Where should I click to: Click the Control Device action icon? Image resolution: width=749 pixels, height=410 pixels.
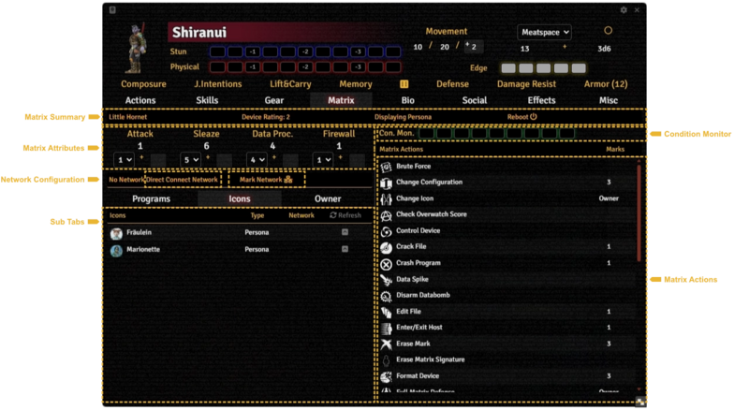pos(386,230)
